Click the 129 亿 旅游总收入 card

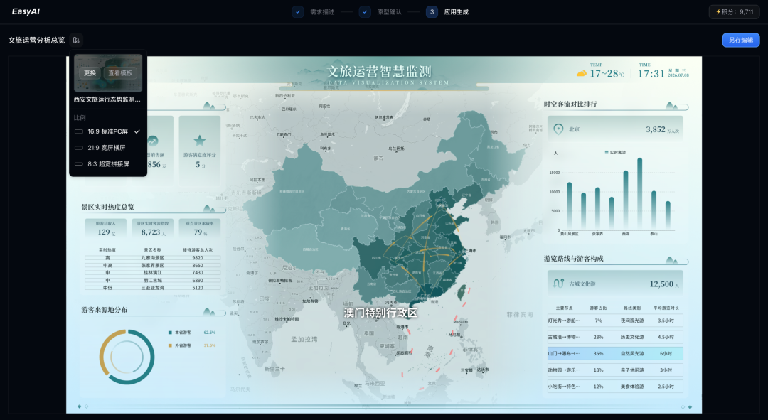pyautogui.click(x=105, y=229)
